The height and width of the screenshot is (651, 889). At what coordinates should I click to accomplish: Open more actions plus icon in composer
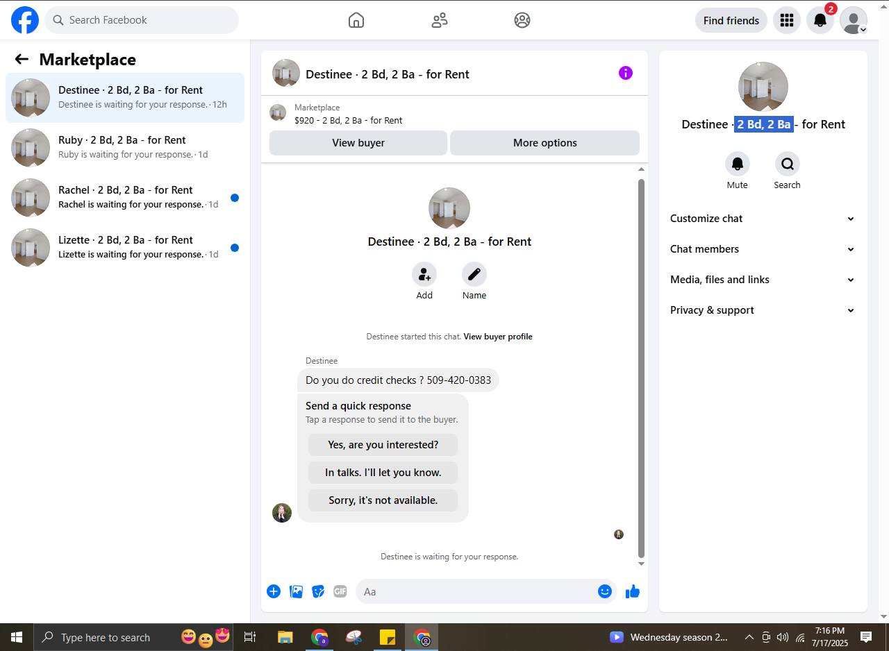274,591
